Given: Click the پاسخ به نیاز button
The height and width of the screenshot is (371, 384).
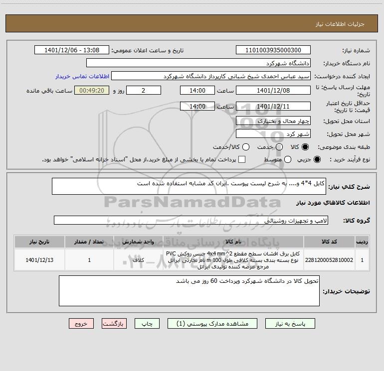Looking at the screenshot, I should click(x=290, y=324).
